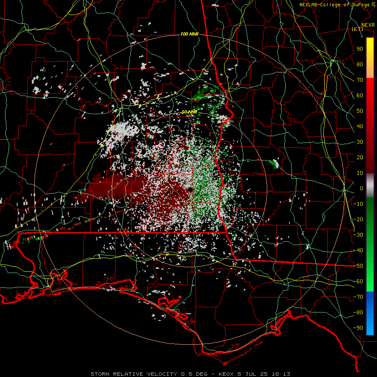Screen dimensions: 377x377
Task: Select the -80 value on the velocity scale
Action: point(358,312)
